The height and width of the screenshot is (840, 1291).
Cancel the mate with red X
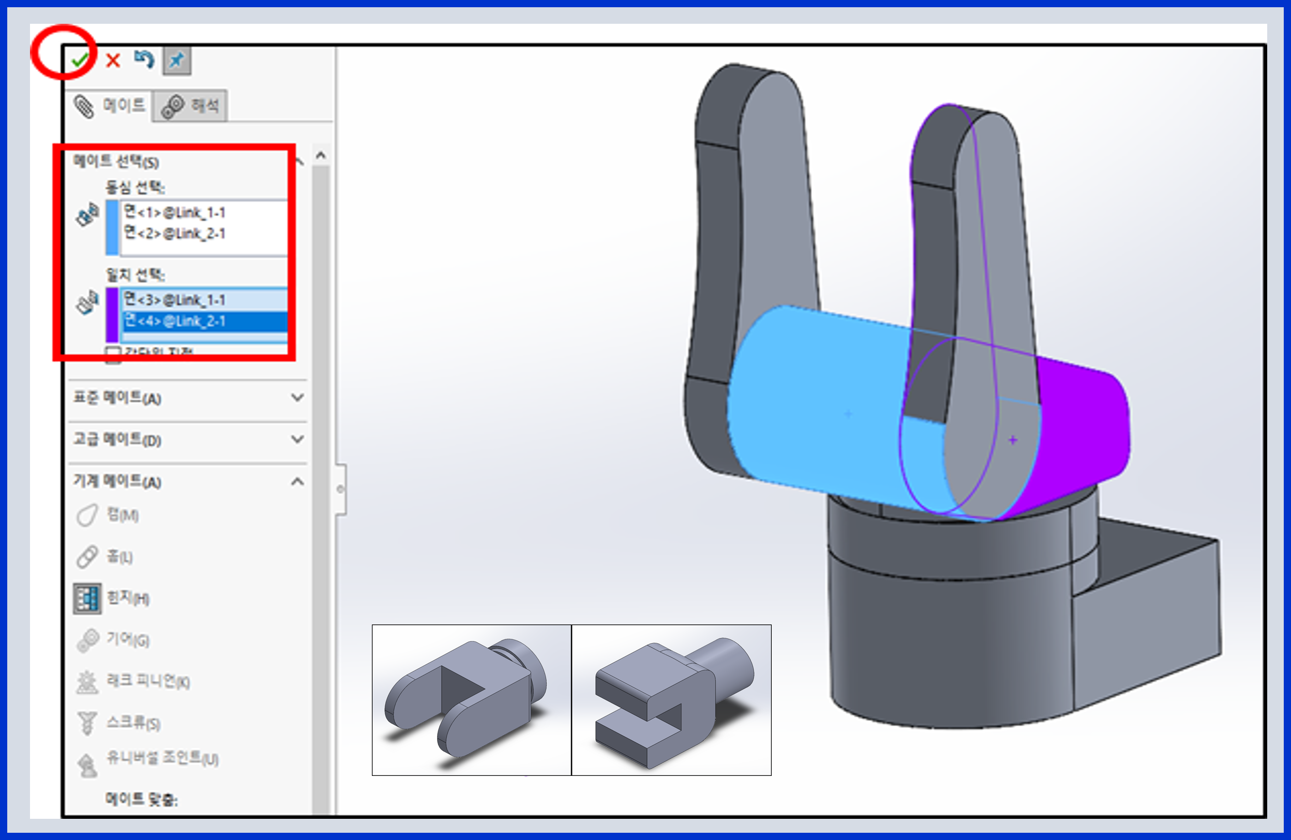coord(113,59)
